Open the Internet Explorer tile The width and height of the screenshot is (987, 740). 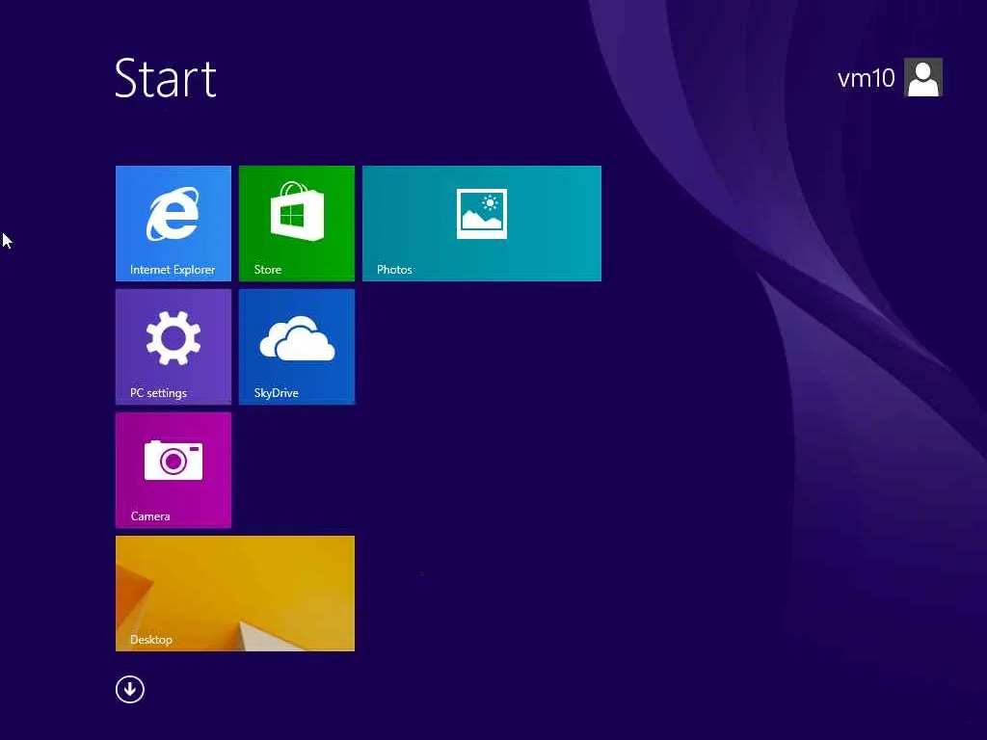pos(173,224)
